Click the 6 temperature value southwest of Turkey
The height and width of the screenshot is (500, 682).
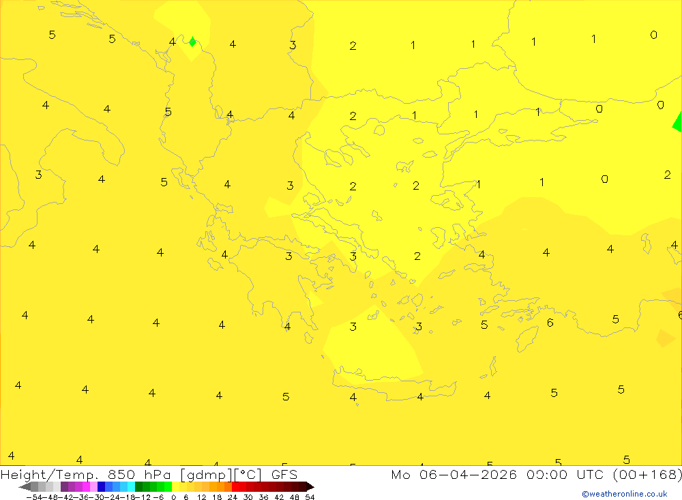[x=550, y=323]
